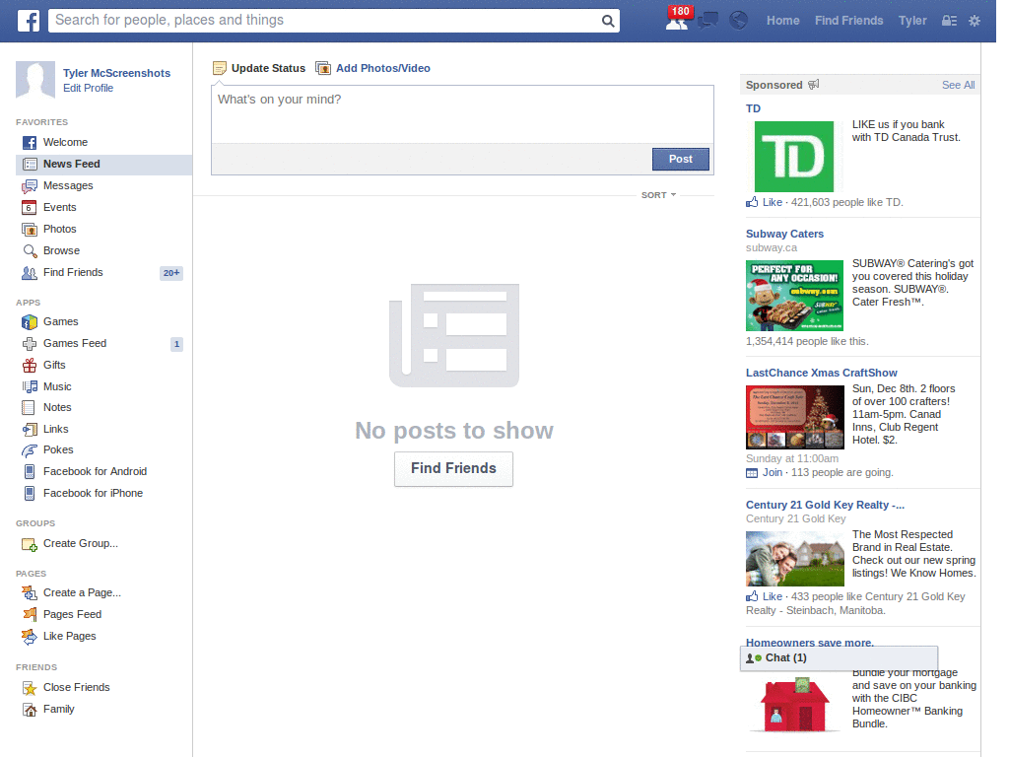
Task: Open Find Friends in the top bar
Action: (x=848, y=21)
